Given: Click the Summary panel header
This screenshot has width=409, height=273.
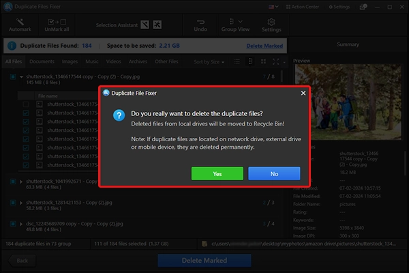Looking at the screenshot, I should coord(348,44).
